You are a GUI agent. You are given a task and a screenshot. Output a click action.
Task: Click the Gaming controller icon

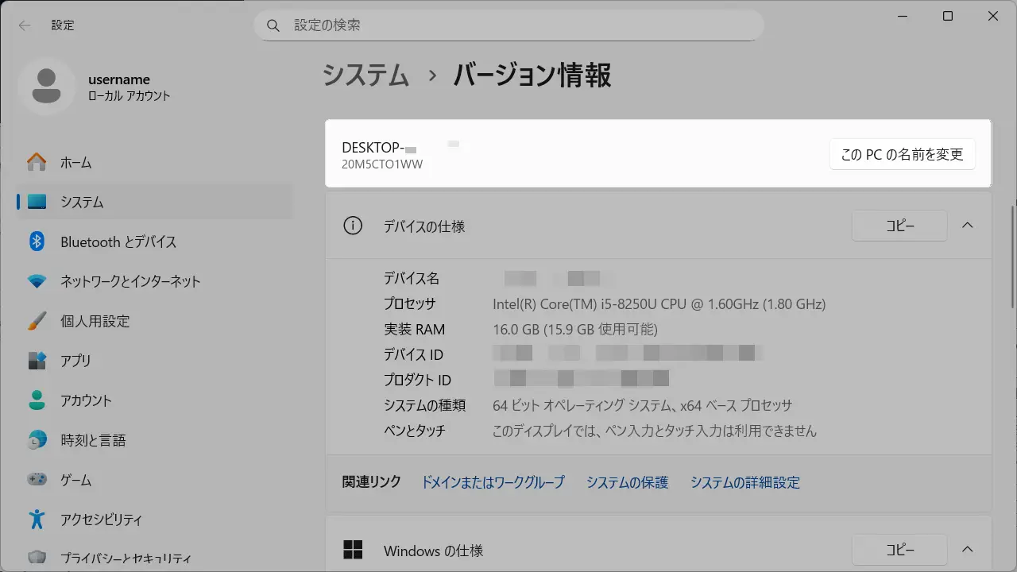pos(37,480)
